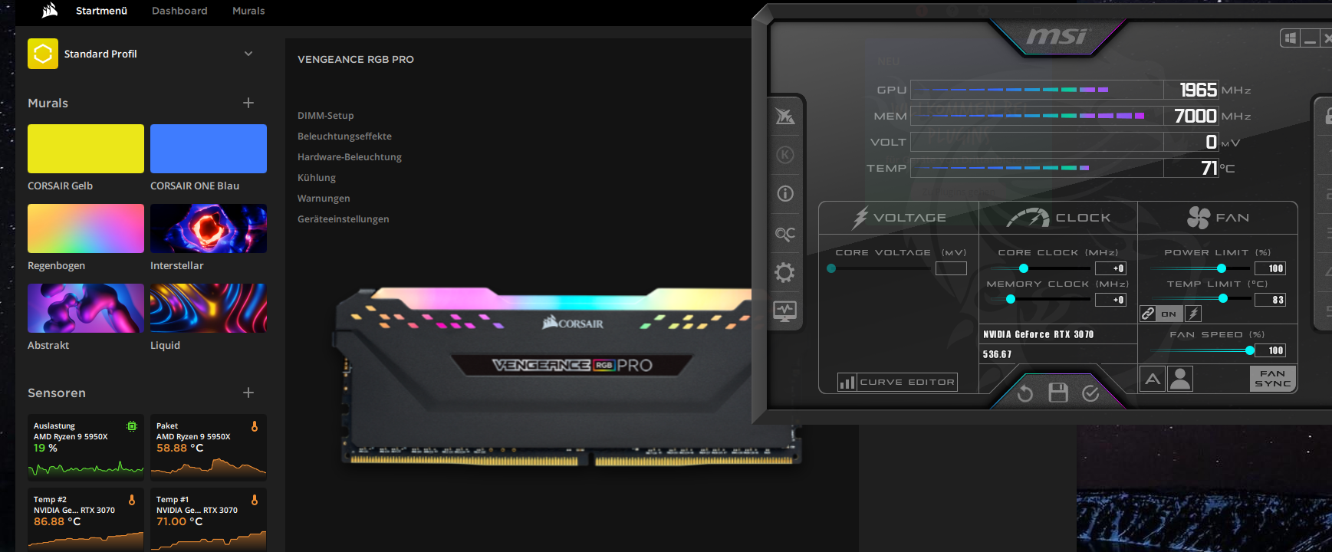Switch to the Dashboard tab in iCUE
The image size is (1332, 552).
tap(179, 11)
